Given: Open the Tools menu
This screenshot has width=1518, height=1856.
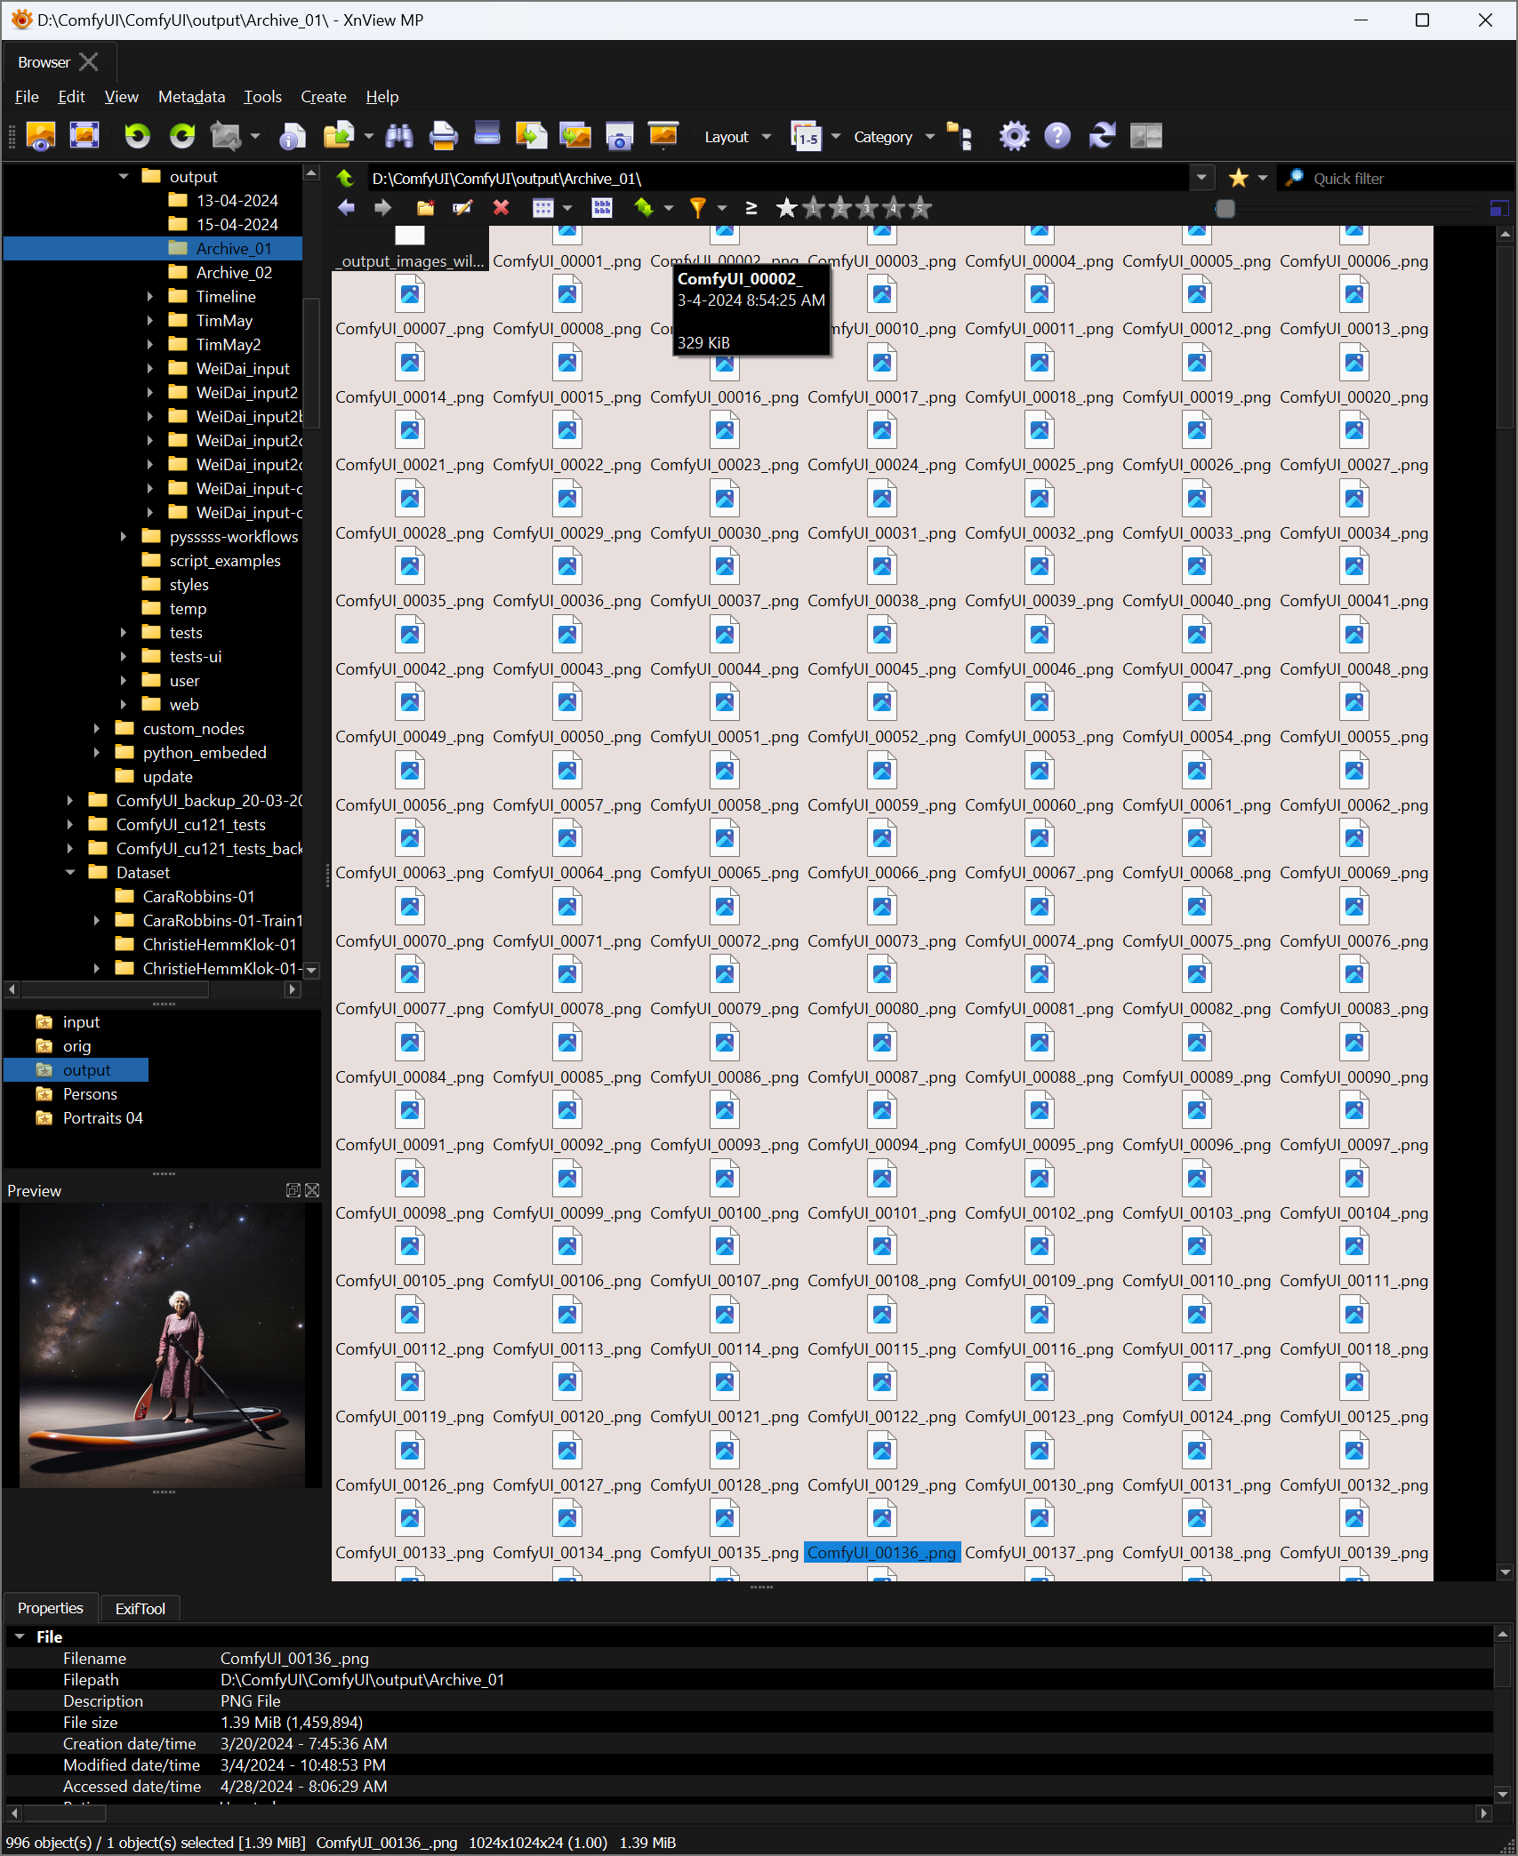Looking at the screenshot, I should tap(262, 97).
